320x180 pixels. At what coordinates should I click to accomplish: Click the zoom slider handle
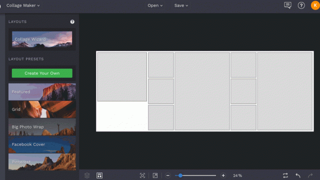(180, 175)
